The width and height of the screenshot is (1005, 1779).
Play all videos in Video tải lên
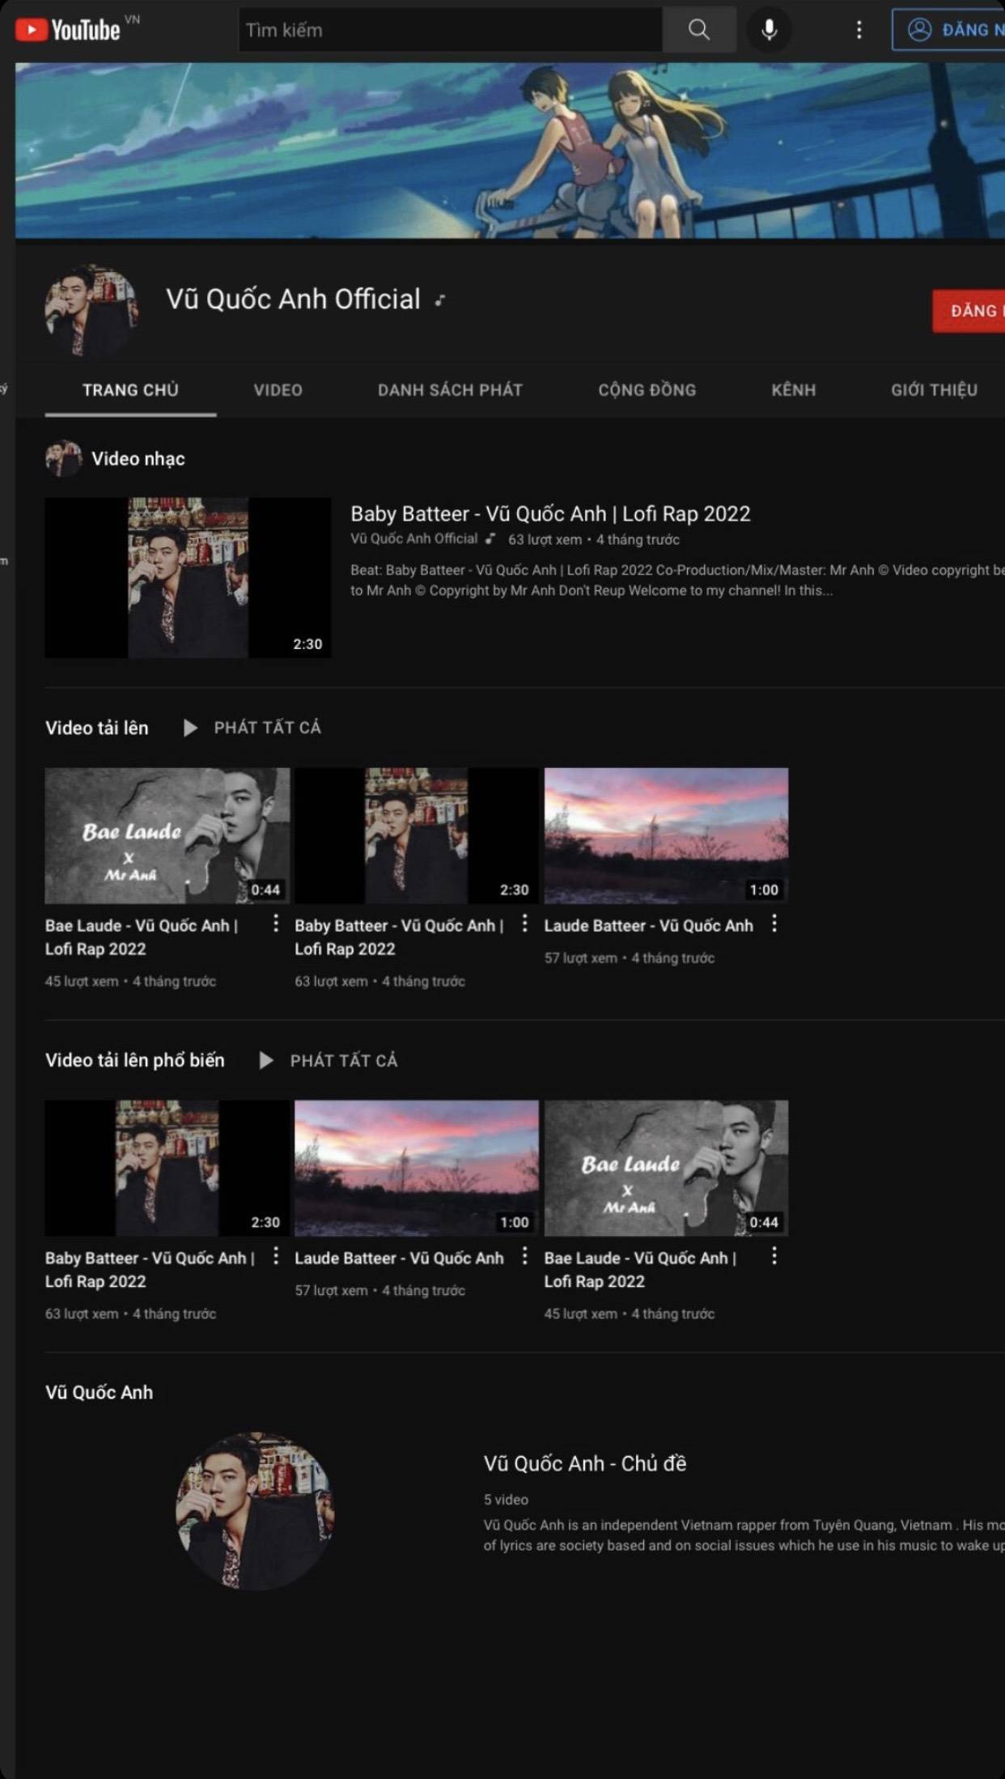tap(252, 728)
